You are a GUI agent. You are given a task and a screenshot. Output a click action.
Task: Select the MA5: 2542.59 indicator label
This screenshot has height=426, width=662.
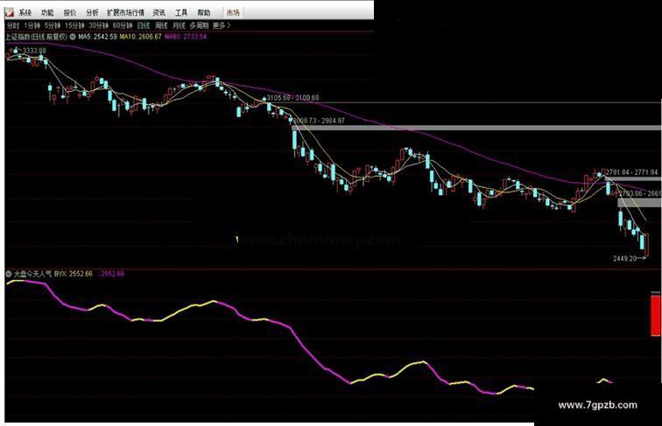click(x=97, y=37)
